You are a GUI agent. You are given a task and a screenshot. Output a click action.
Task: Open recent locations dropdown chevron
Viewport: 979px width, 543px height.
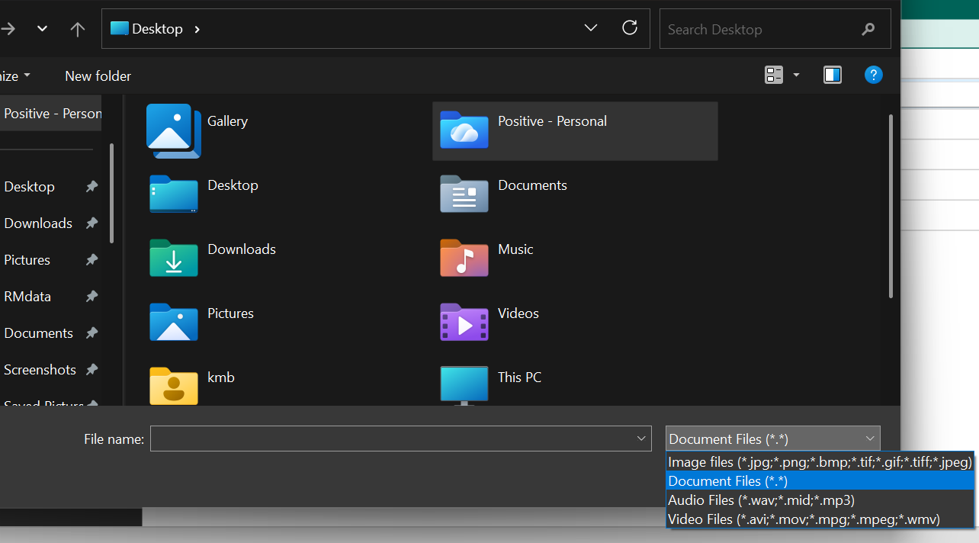(43, 29)
